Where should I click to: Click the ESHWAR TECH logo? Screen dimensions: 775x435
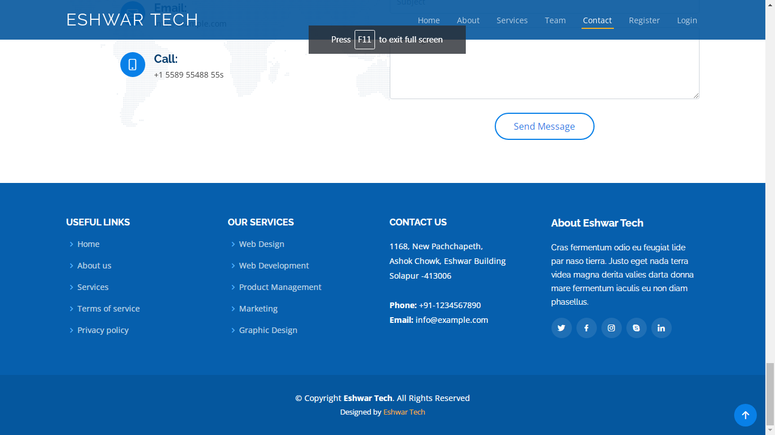[x=132, y=19]
